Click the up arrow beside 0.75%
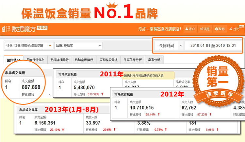Screen dimensions: 245x142 coord(166,129)
